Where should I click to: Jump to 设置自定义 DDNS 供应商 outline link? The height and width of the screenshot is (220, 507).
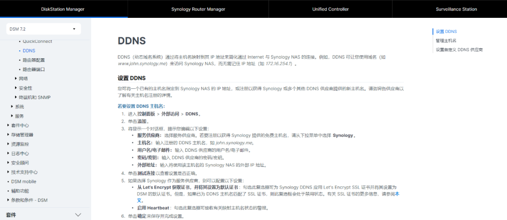pyautogui.click(x=459, y=49)
